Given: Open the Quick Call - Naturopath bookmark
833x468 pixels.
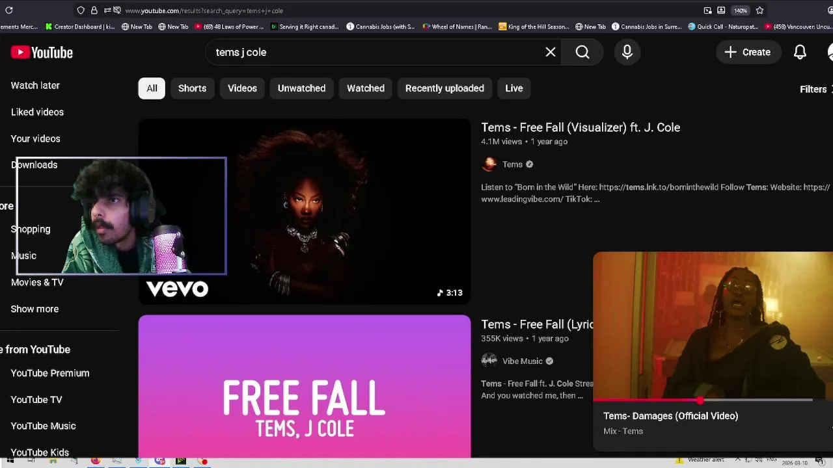Looking at the screenshot, I should coord(722,27).
